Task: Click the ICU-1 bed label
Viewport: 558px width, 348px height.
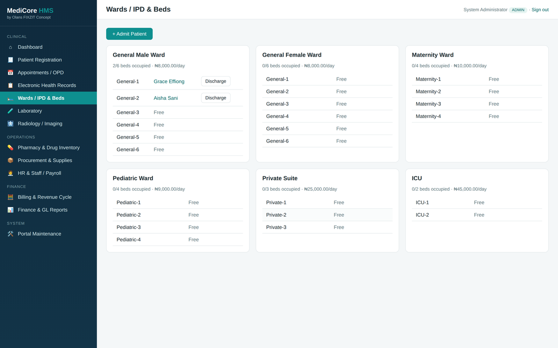Action: pyautogui.click(x=422, y=203)
